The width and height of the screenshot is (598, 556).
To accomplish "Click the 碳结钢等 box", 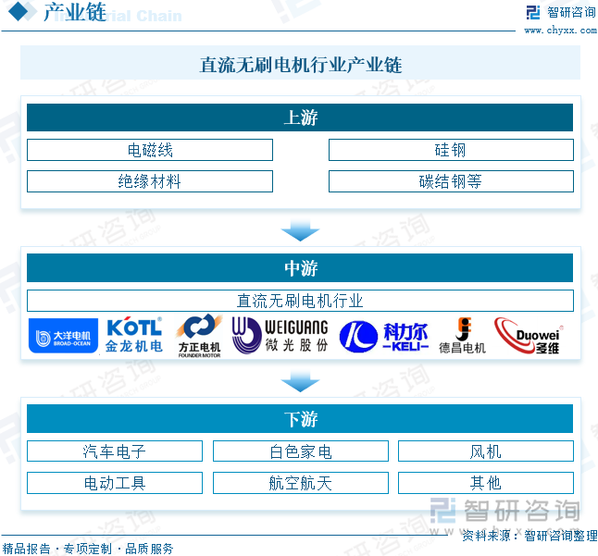I will pos(451,181).
